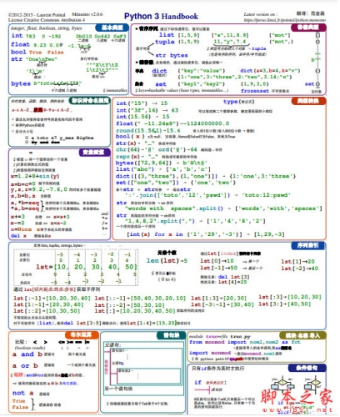This screenshot has height=417, width=340.
Task: Click the "del x" statement
Action: [18, 236]
